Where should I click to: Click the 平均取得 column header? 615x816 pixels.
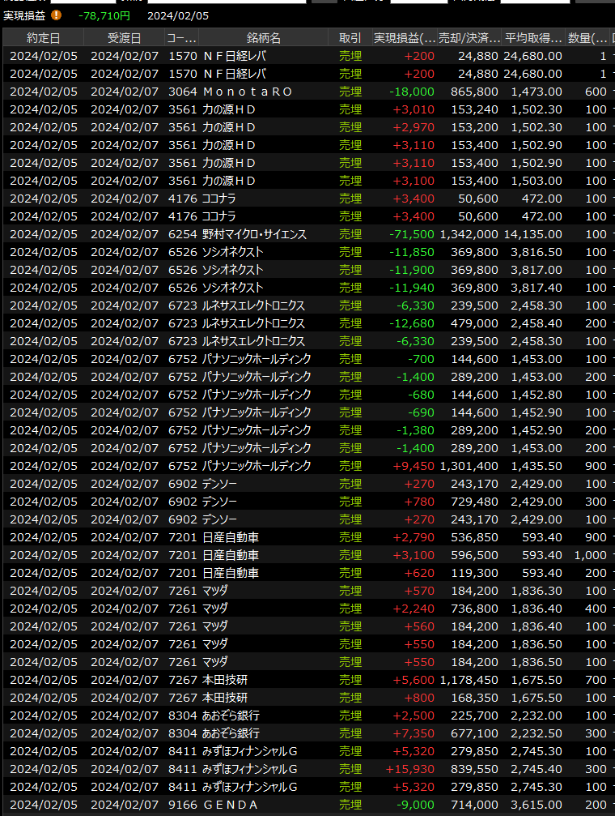click(x=533, y=38)
